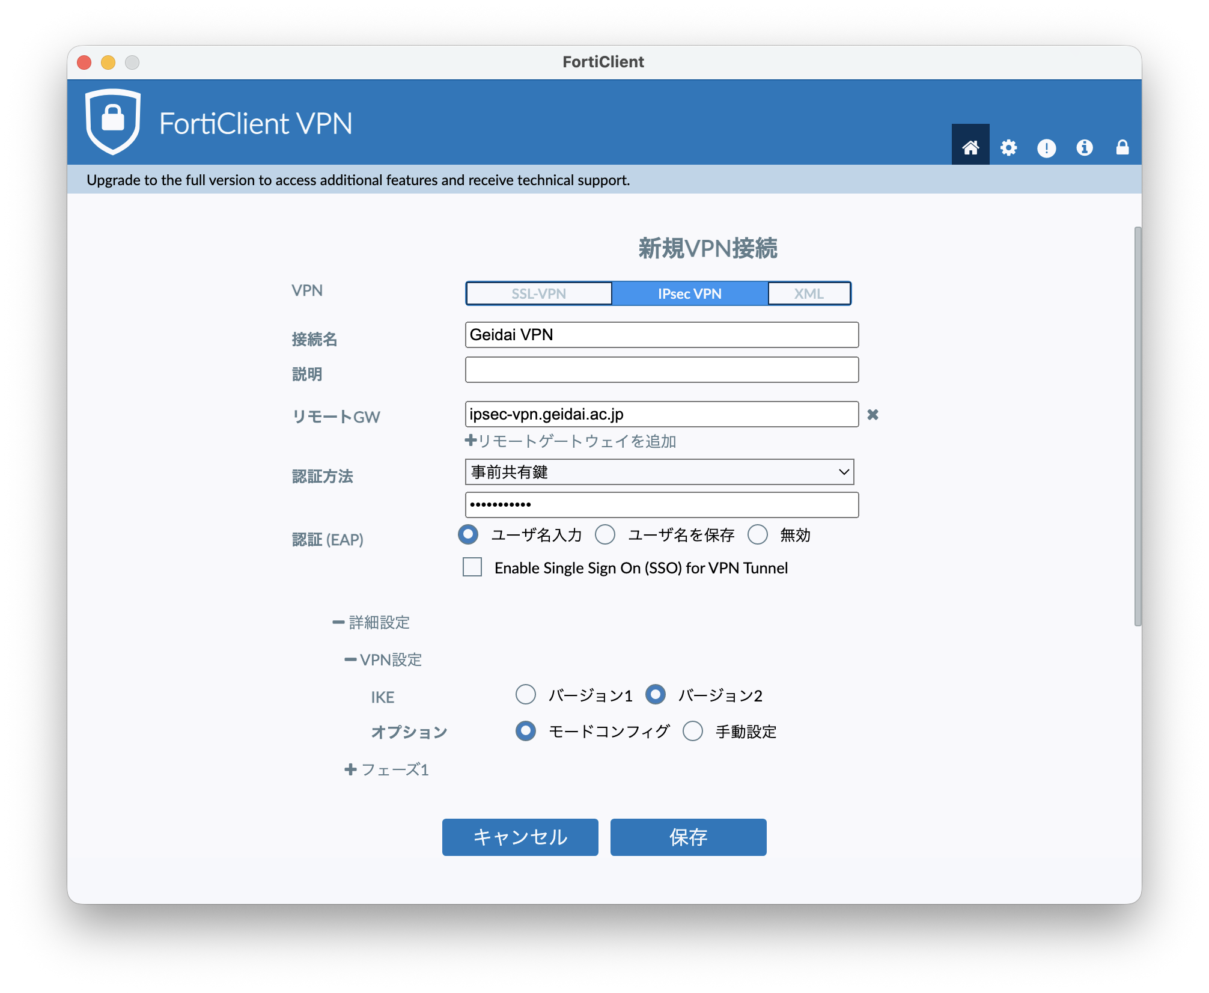Click the 保存 save button
Screen dimensions: 1209x993
[688, 837]
